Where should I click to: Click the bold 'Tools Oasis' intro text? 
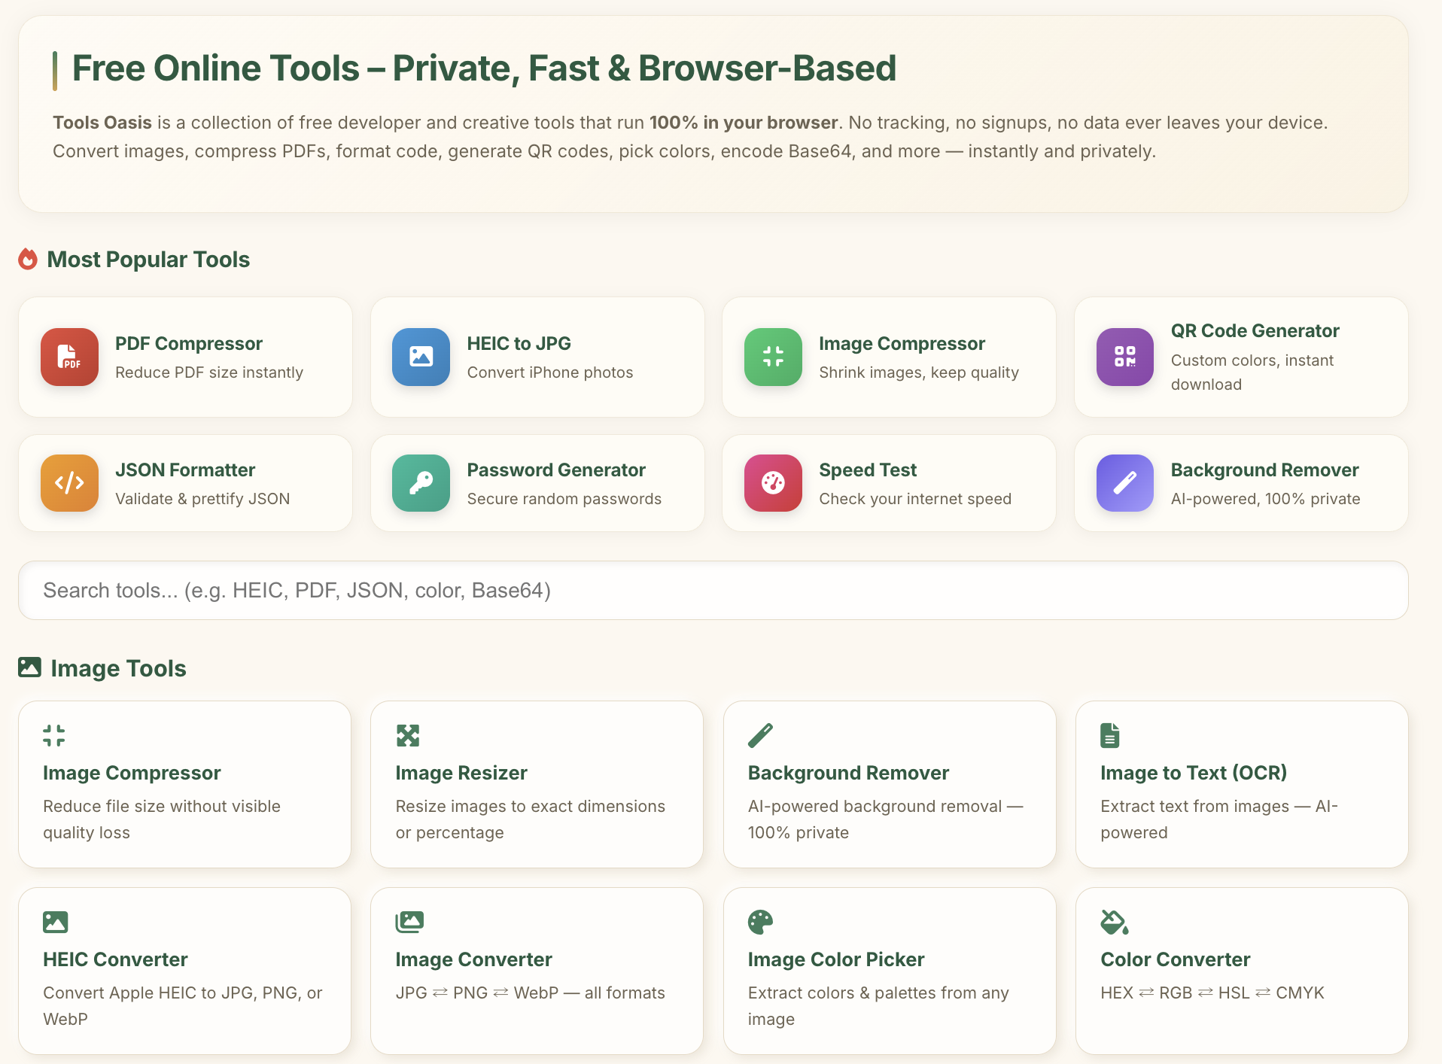click(x=102, y=123)
